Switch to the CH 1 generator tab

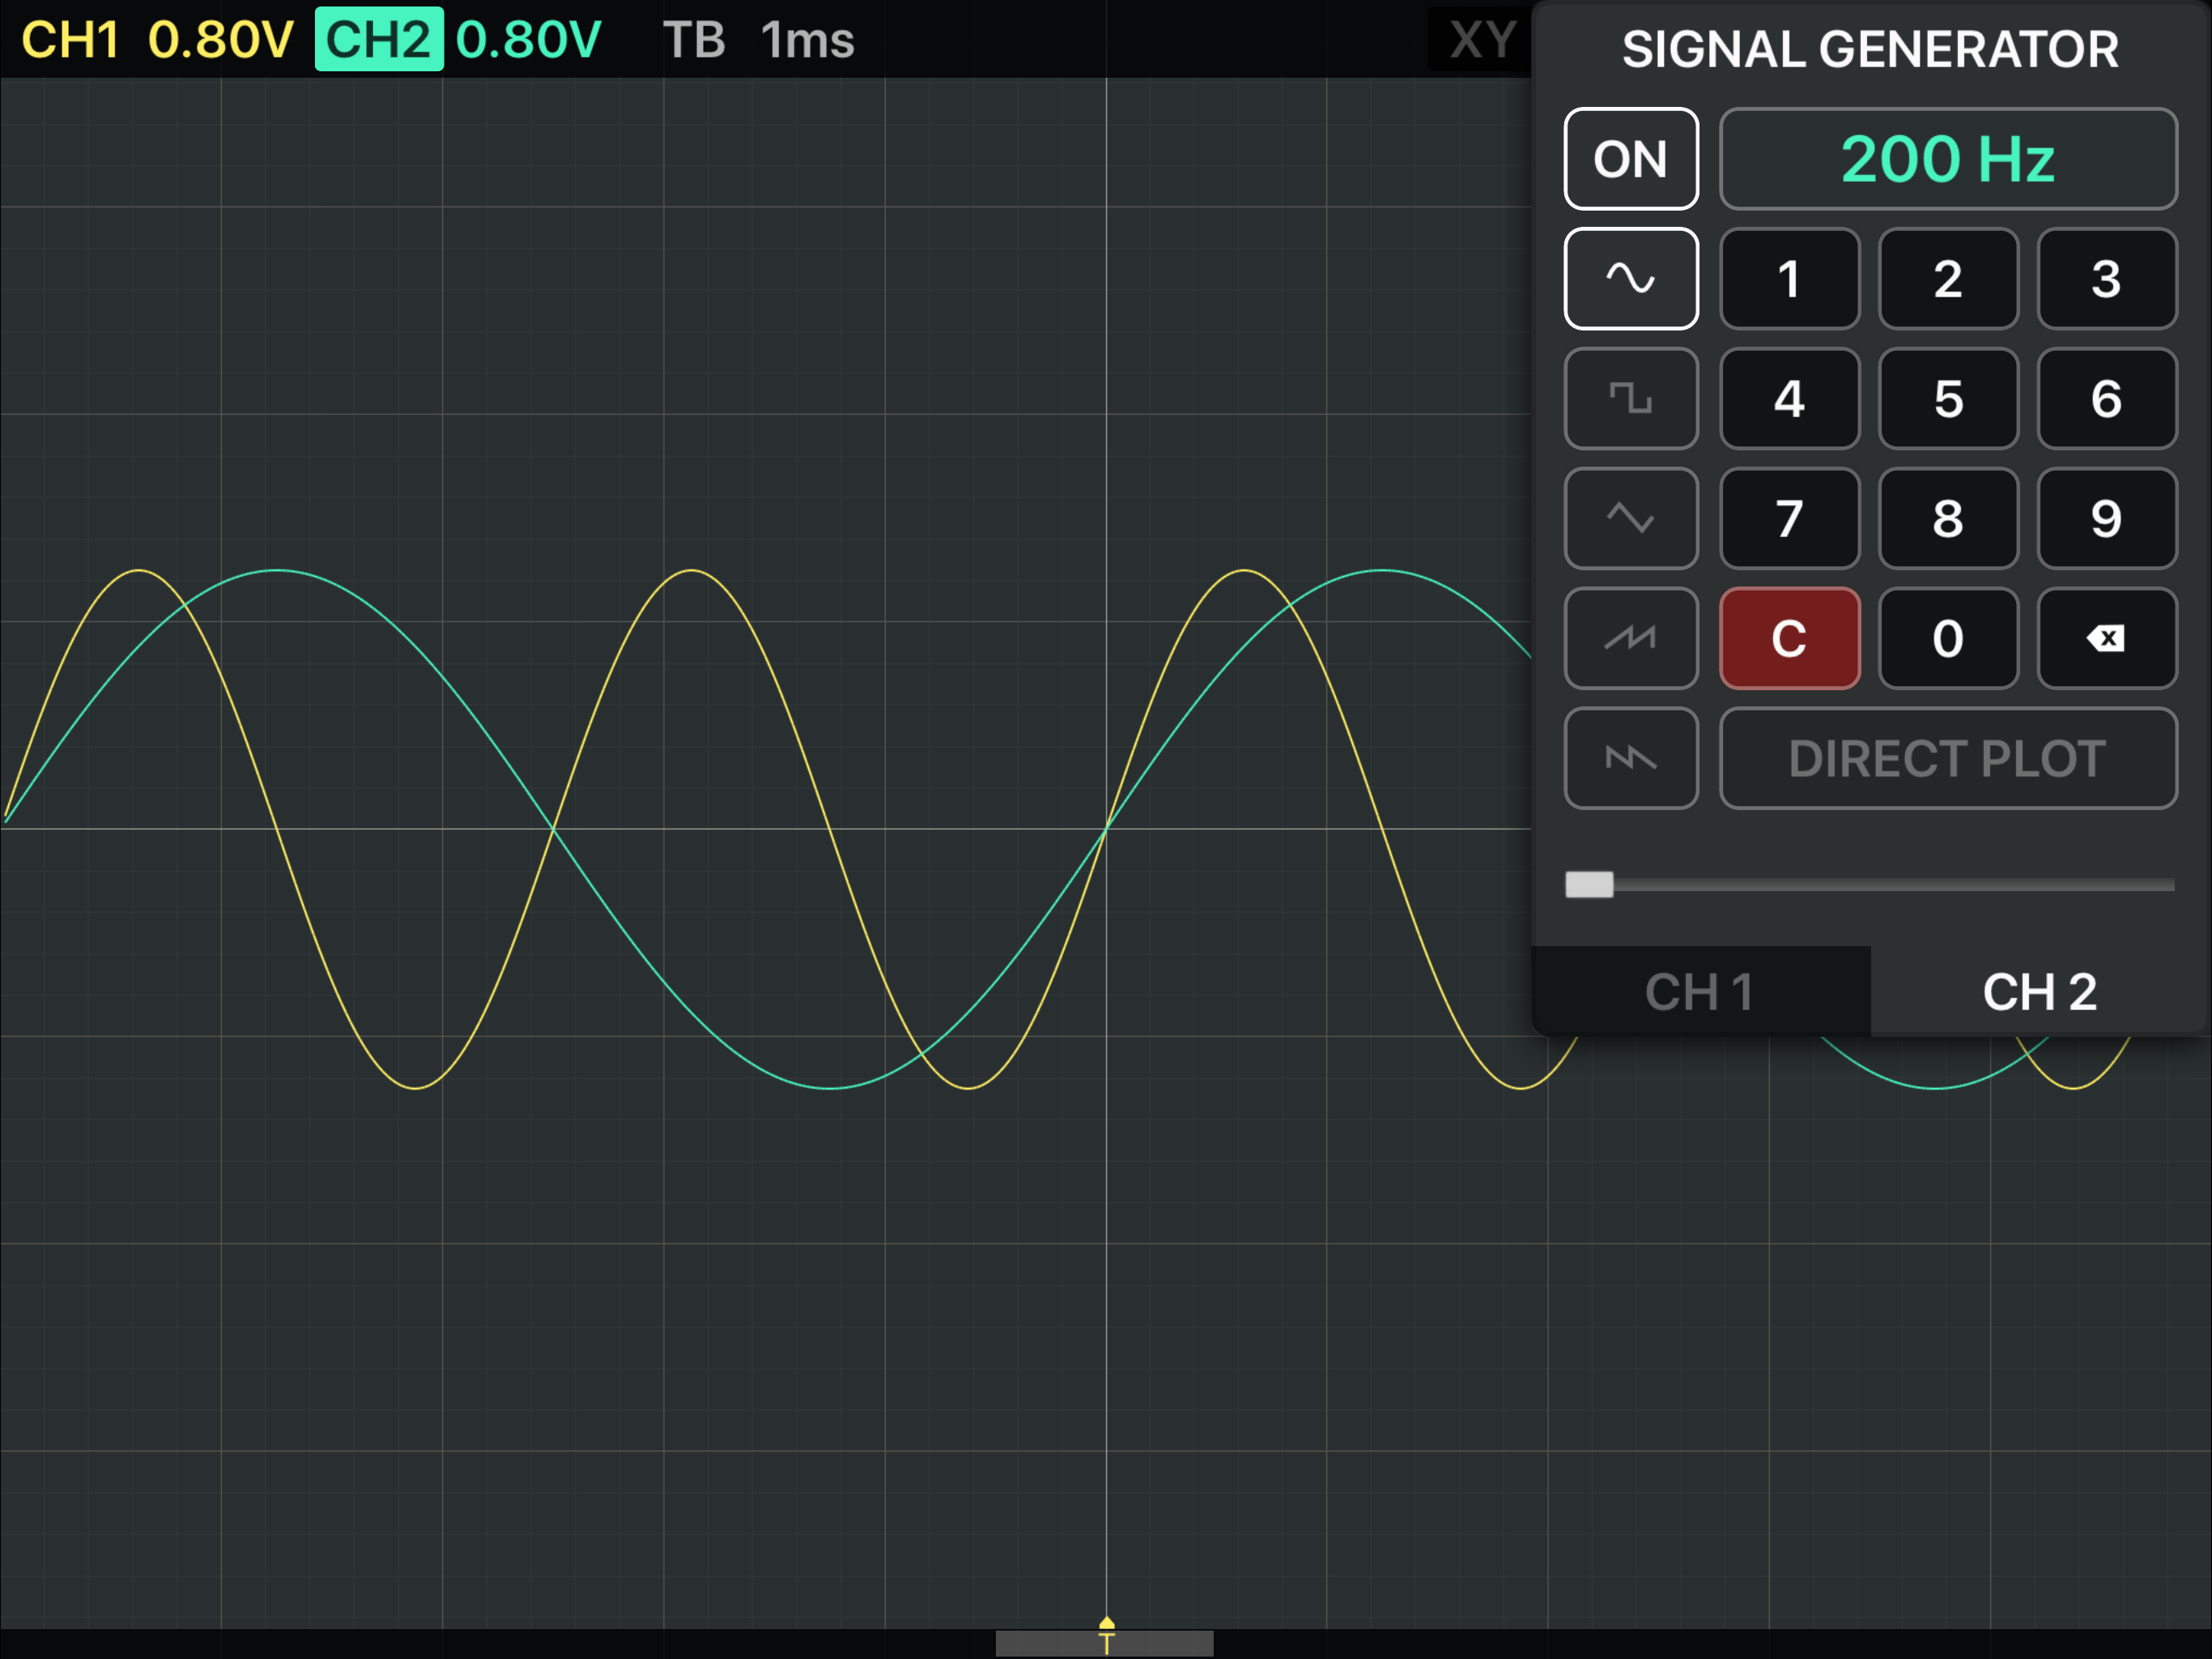point(1700,992)
